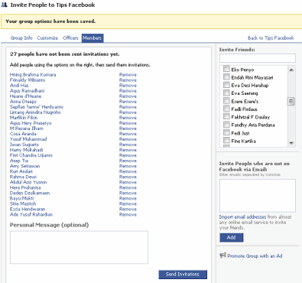Go back to Tips Facebook
The width and height of the screenshot is (302, 283).
pyautogui.click(x=271, y=38)
